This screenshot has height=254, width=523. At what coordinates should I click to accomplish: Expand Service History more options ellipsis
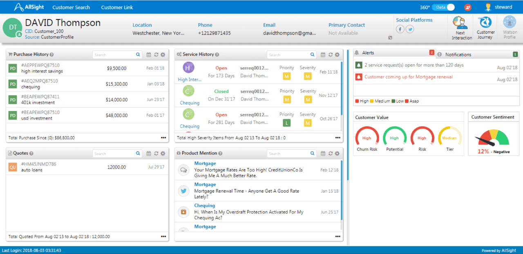(x=337, y=138)
